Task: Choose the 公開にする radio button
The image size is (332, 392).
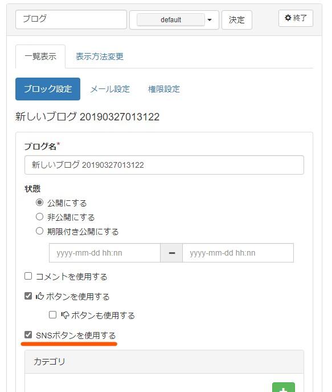Action: [39, 202]
